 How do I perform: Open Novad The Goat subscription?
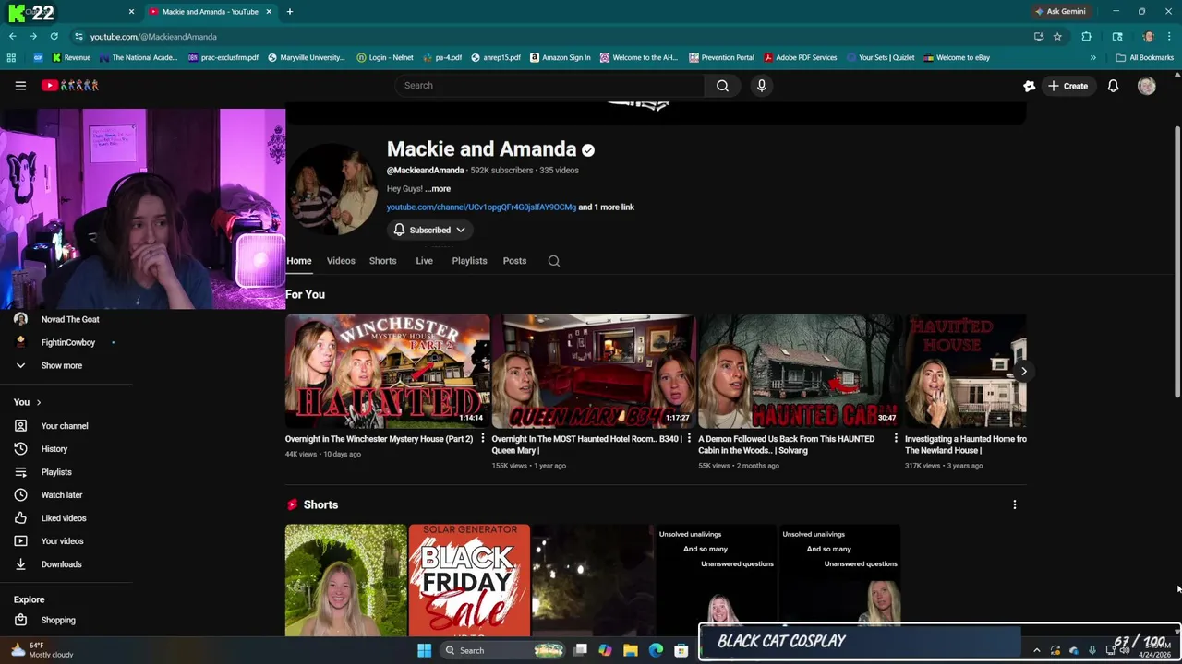click(70, 319)
